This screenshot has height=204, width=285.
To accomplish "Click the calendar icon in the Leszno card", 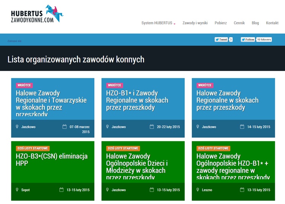I will tap(242, 190).
